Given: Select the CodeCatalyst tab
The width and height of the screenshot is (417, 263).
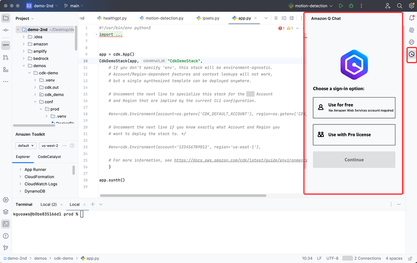Looking at the screenshot, I should pyautogui.click(x=49, y=157).
